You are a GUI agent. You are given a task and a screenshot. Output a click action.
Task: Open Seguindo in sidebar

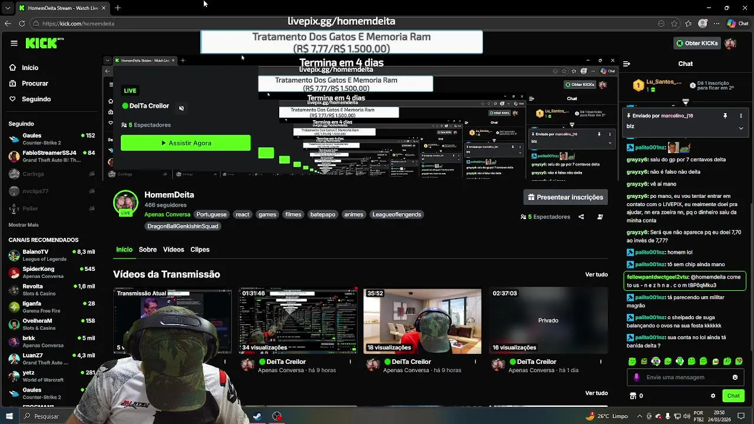click(30, 99)
